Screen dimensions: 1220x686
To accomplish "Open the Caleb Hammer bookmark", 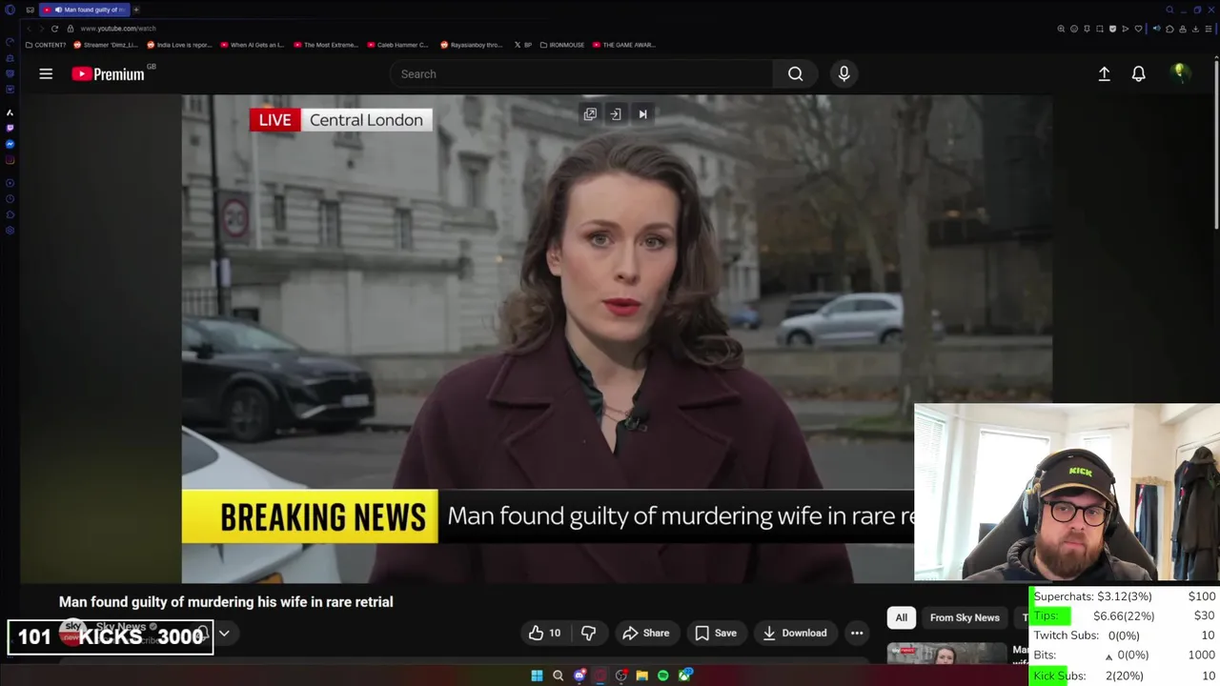I will click(398, 45).
